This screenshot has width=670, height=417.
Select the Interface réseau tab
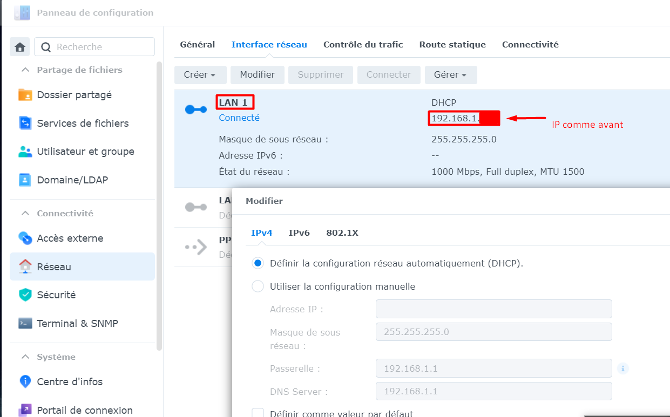pos(269,45)
